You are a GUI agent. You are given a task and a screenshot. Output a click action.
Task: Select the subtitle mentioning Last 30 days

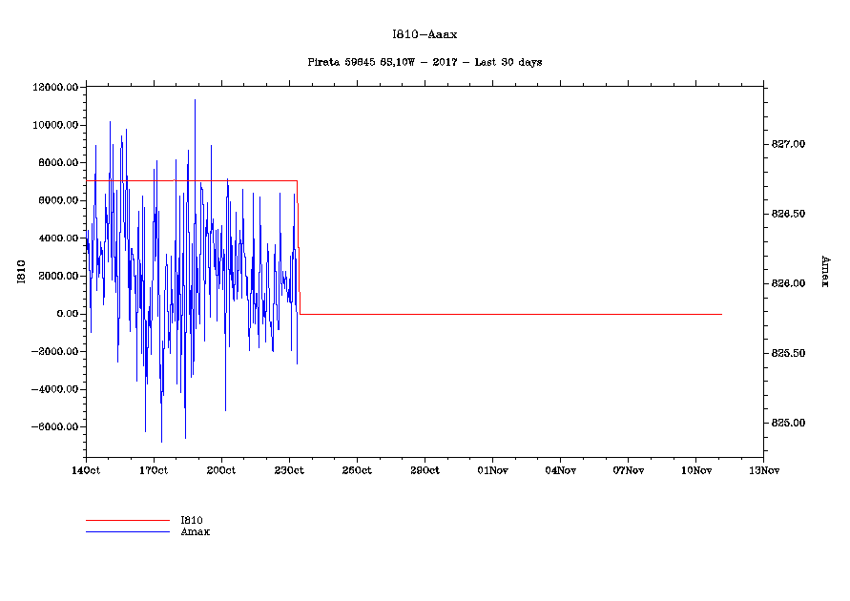coord(425,62)
